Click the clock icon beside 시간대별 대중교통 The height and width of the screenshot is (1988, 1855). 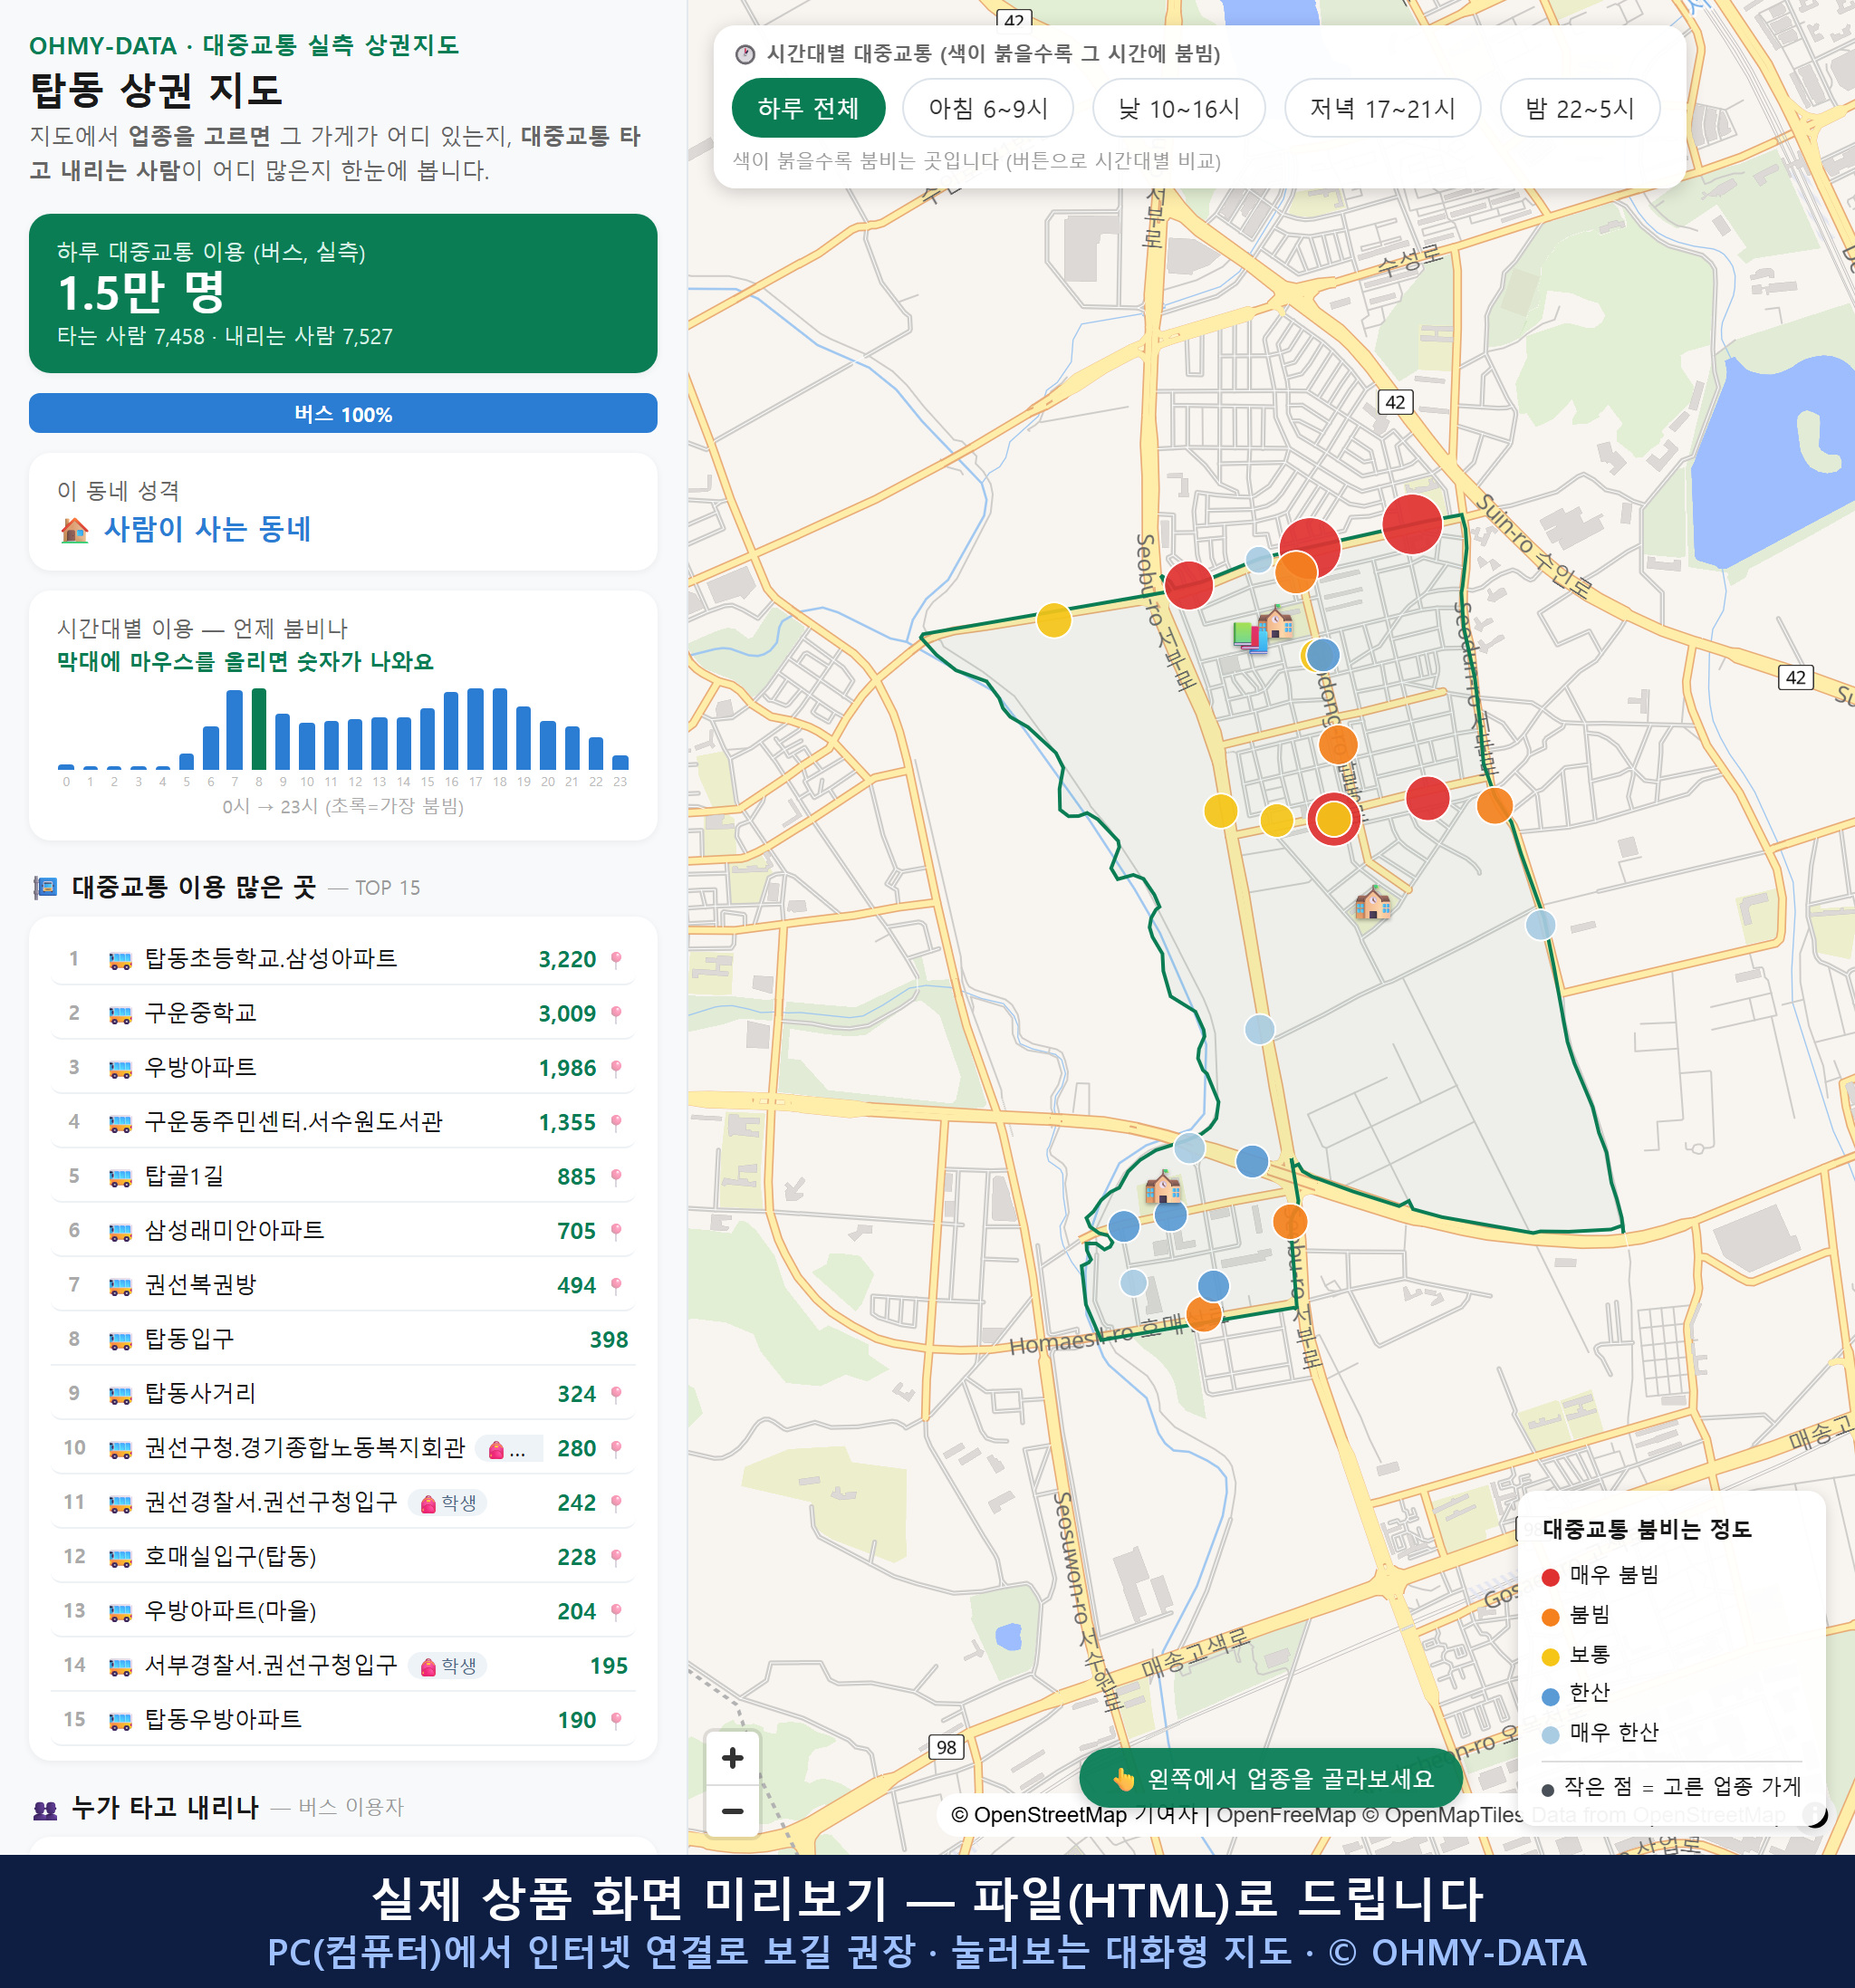click(745, 54)
